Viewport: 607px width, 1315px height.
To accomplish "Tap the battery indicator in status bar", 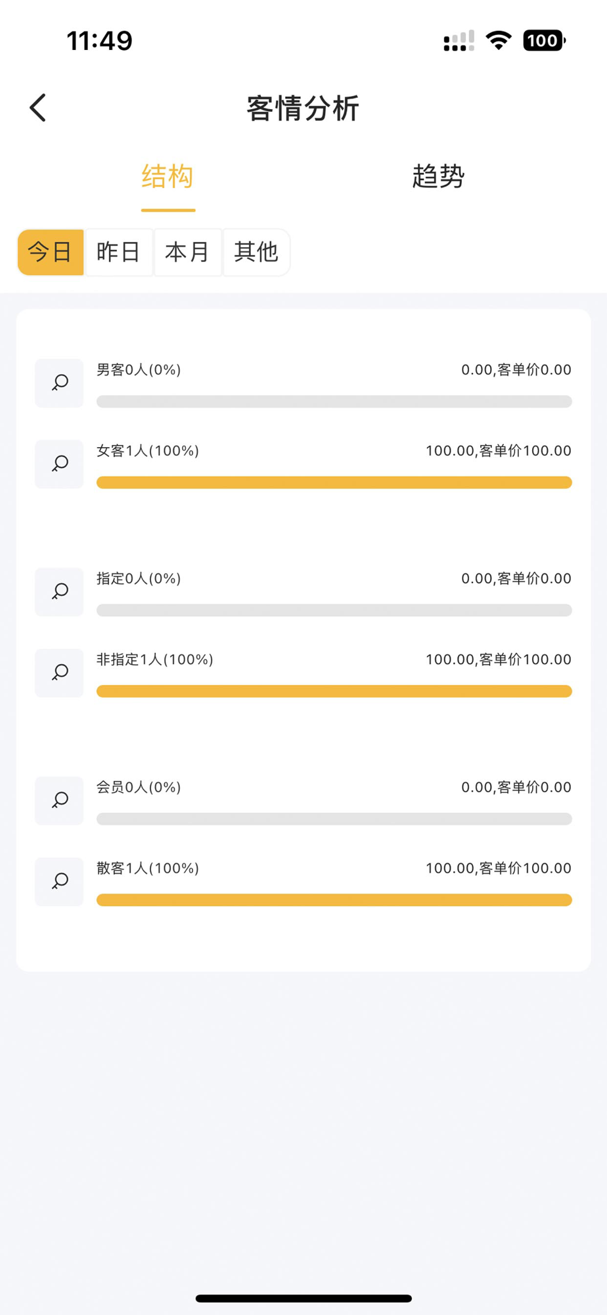I will pyautogui.click(x=543, y=41).
